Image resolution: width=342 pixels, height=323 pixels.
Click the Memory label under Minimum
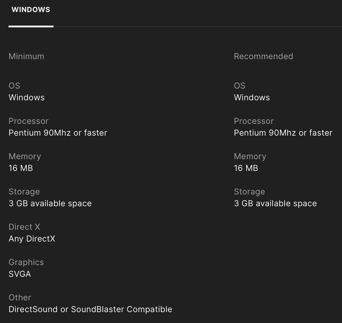[25, 156]
